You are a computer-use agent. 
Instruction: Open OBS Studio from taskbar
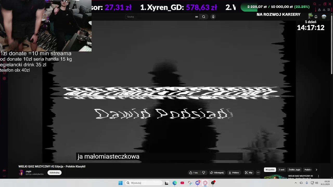[x=213, y=183]
